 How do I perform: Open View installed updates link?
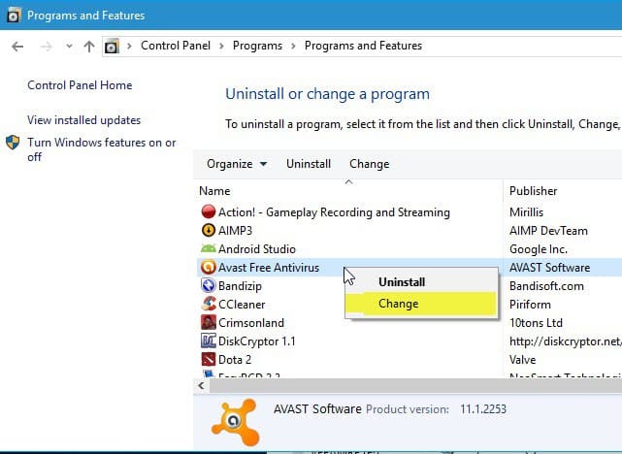[83, 120]
